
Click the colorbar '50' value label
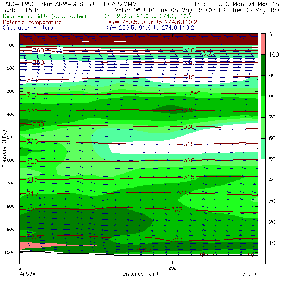pyautogui.click(x=272, y=159)
